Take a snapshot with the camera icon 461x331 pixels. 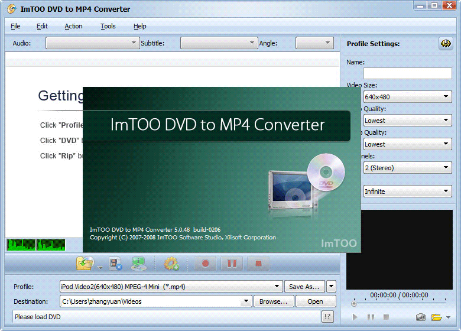click(x=421, y=317)
